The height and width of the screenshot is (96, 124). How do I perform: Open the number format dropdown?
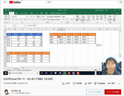[x=74, y=17]
